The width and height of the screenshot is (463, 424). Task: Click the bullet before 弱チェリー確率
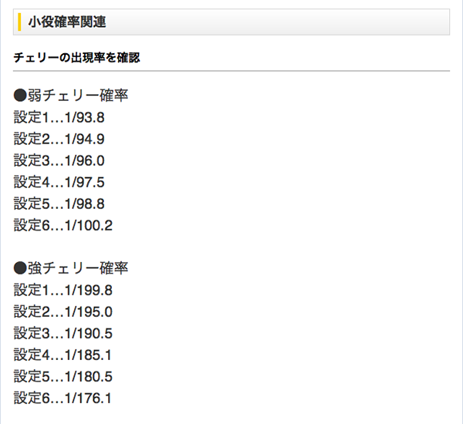[21, 96]
